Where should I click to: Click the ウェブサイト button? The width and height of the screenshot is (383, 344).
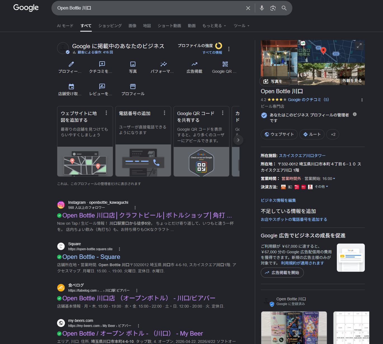pyautogui.click(x=279, y=134)
